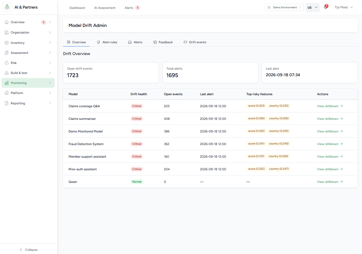Click the Platform puzzle piece icon
This screenshot has width=362, height=254.
coord(7,93)
